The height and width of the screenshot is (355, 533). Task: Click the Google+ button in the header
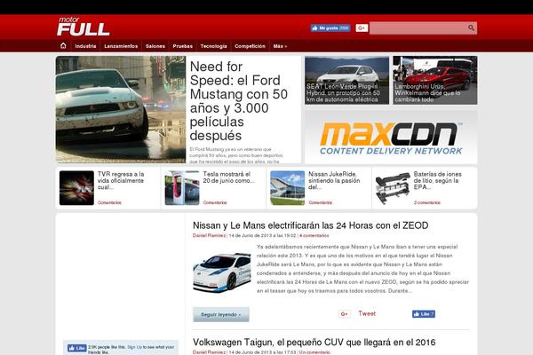[x=362, y=28]
